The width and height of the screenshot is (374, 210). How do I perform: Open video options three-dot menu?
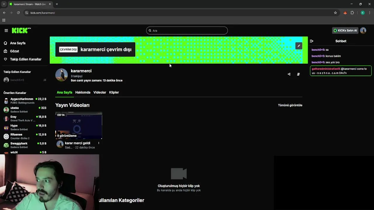(x=98, y=143)
